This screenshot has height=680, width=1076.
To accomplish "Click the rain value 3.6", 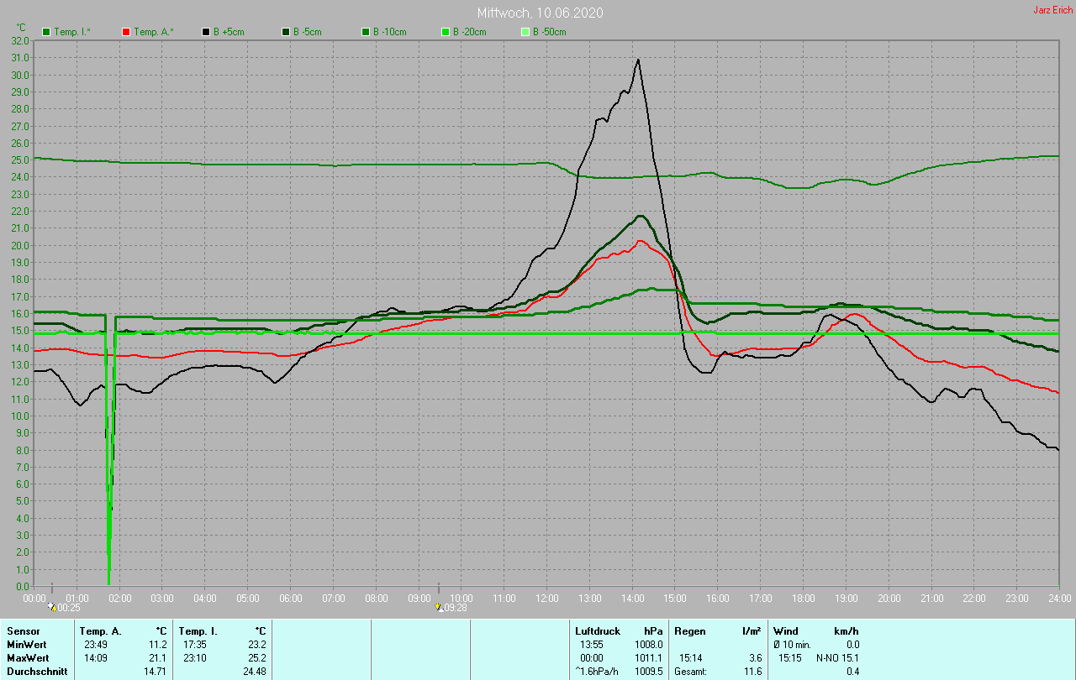I will tap(755, 657).
